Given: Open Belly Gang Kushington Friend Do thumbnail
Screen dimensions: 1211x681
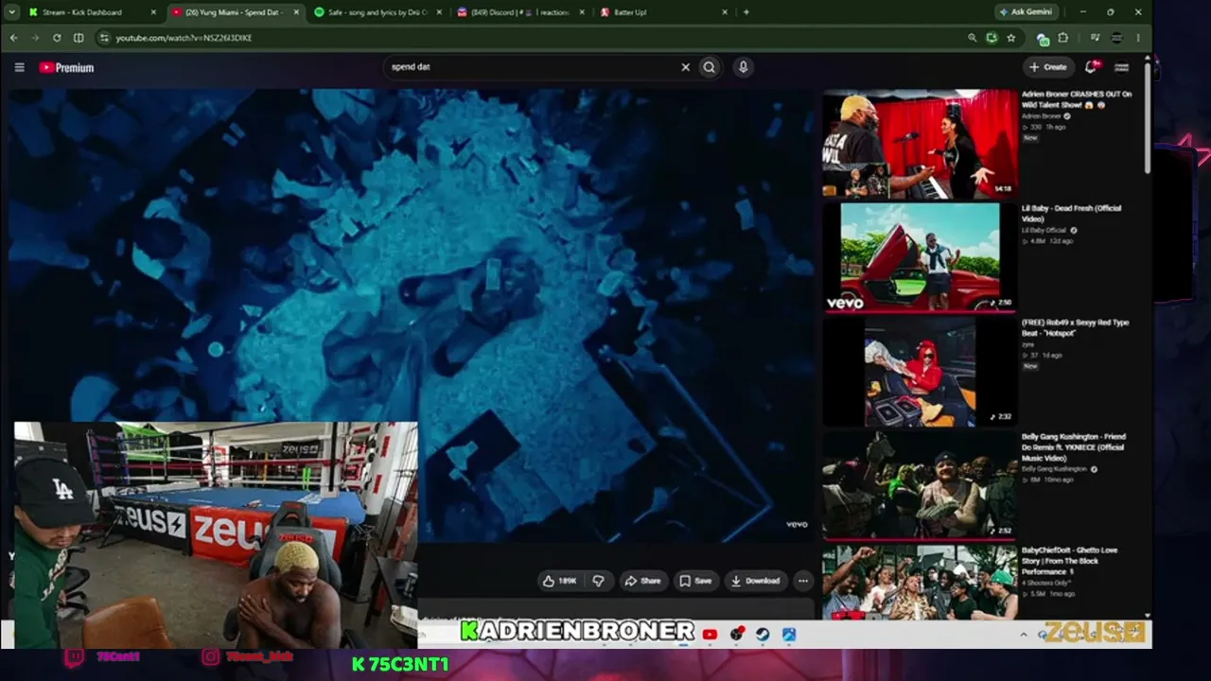Looking at the screenshot, I should click(x=920, y=485).
